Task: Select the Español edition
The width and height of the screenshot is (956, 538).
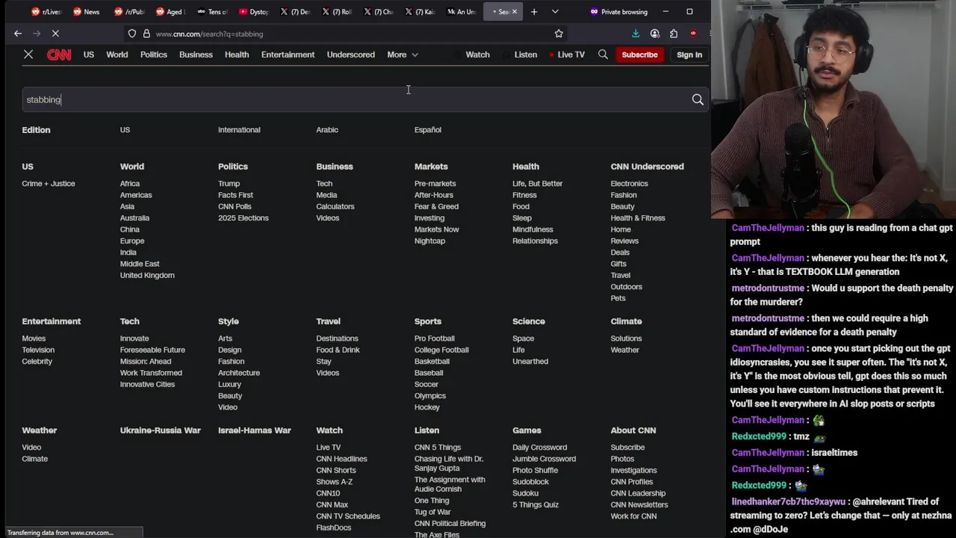Action: (x=428, y=130)
